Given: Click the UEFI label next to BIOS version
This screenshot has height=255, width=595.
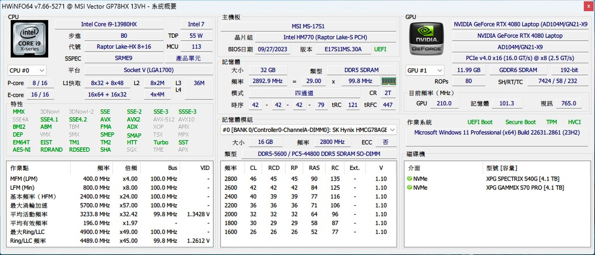Looking at the screenshot, I should point(380,49).
